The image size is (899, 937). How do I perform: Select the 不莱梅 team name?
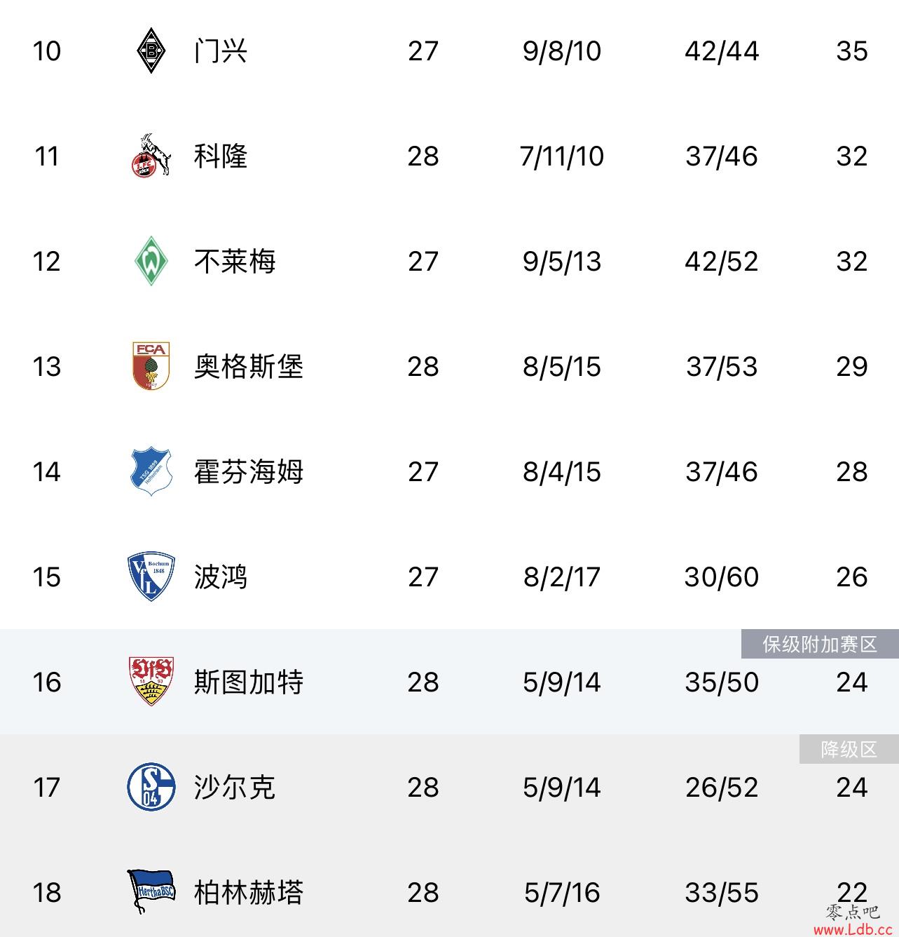coord(235,261)
